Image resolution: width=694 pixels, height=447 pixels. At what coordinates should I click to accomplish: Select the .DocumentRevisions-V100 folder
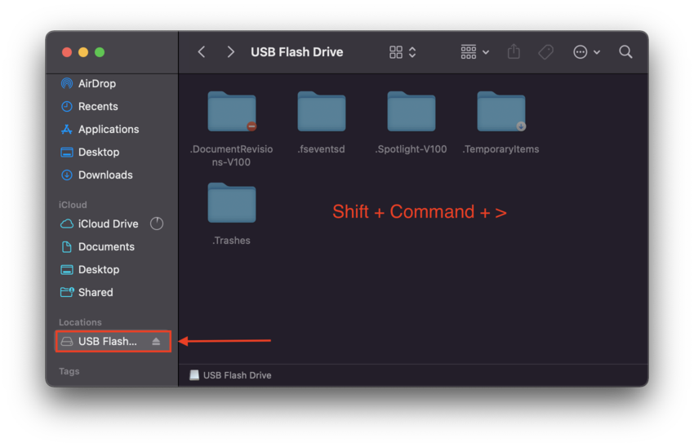coord(232,112)
